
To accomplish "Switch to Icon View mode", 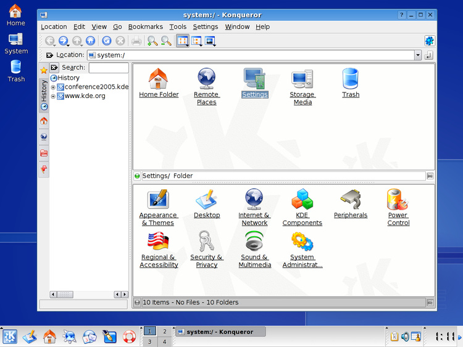I will 183,41.
